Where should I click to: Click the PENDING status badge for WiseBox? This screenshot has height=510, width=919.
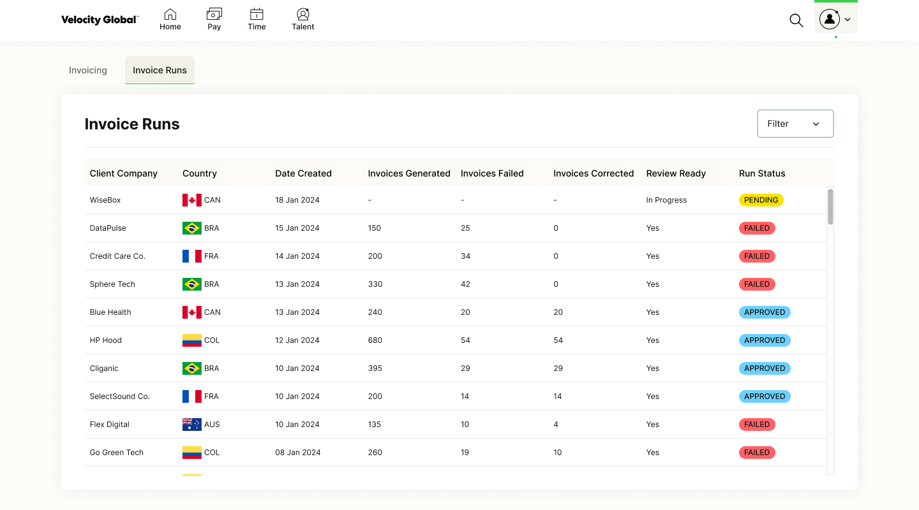(x=761, y=200)
